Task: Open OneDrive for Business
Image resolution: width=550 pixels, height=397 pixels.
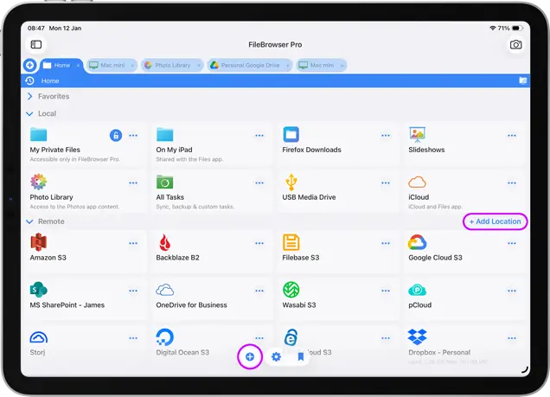Action: (210, 298)
